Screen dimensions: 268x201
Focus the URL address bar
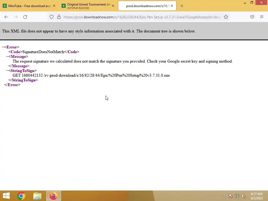pos(142,17)
